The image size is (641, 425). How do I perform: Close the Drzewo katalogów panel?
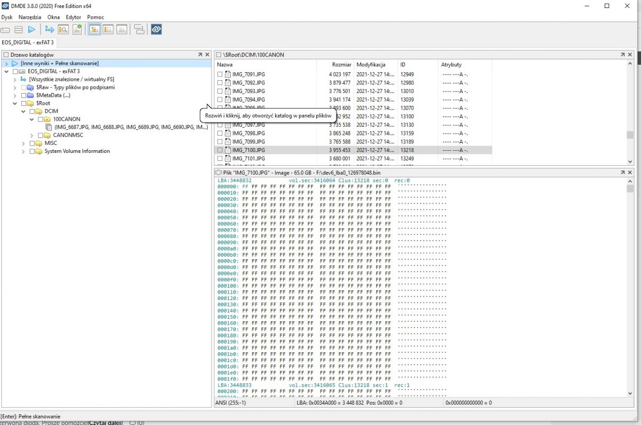pos(207,55)
